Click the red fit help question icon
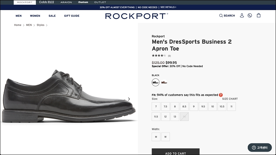The width and height of the screenshot is (276, 155). pos(221,95)
